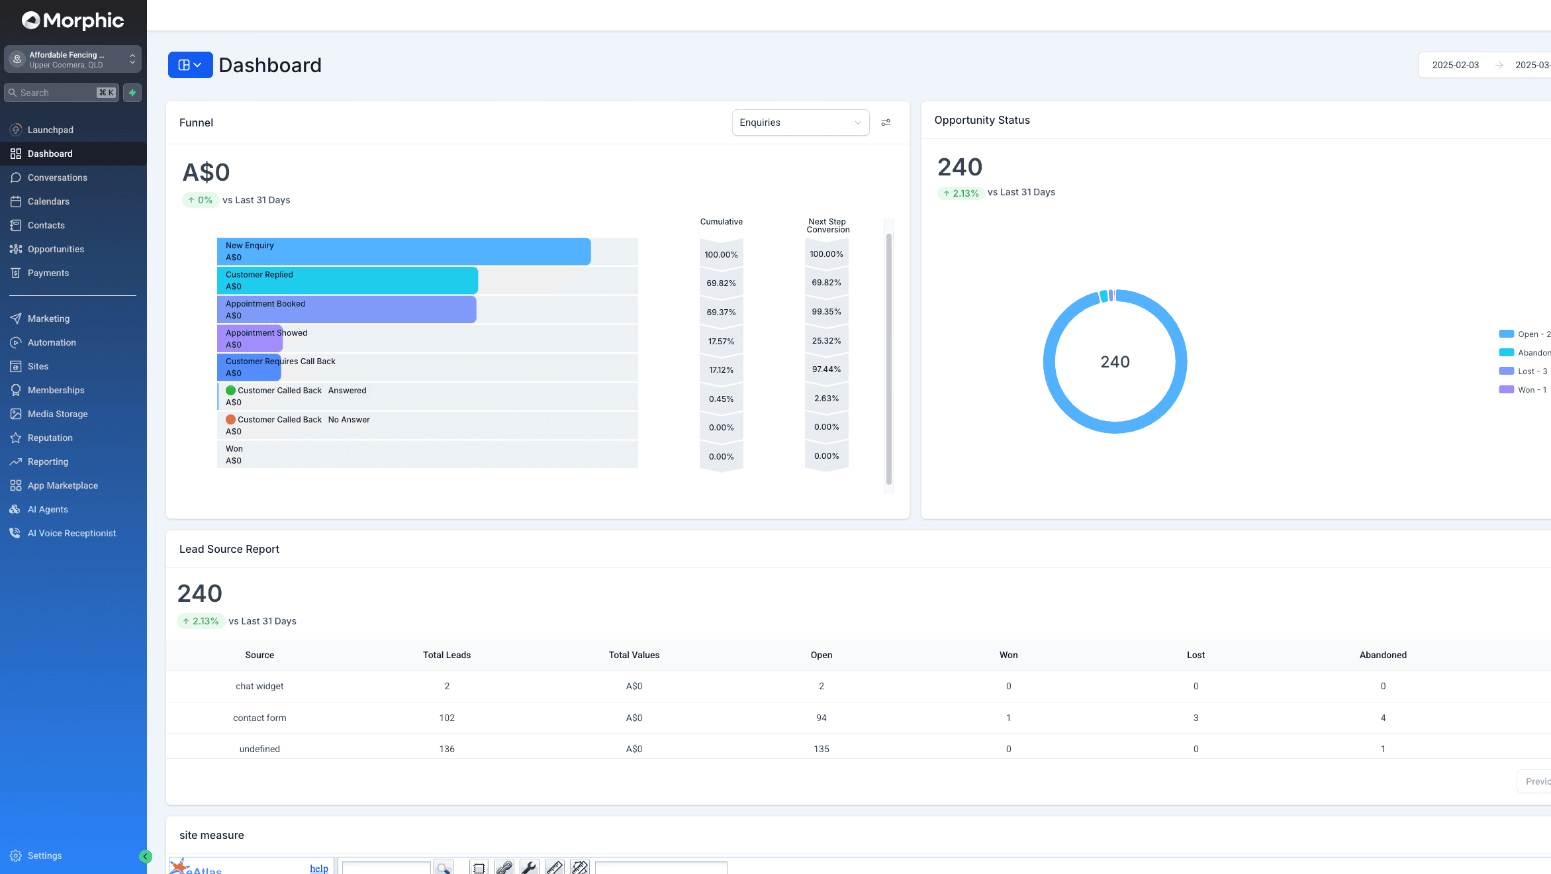1551x874 pixels.
Task: Click the Appointment Booked funnel bar
Action: point(347,310)
